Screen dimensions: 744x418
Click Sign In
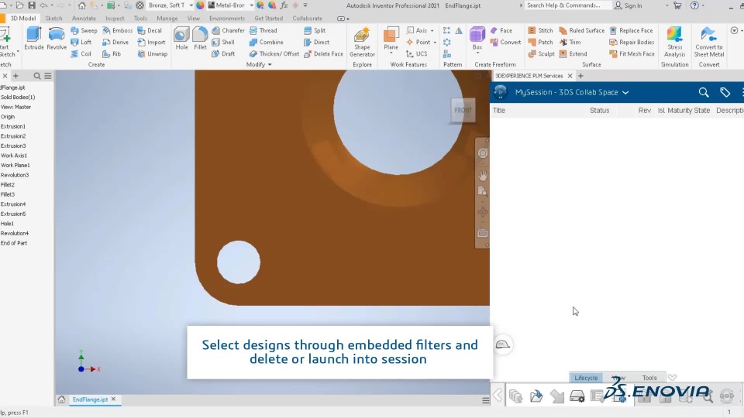(629, 5)
